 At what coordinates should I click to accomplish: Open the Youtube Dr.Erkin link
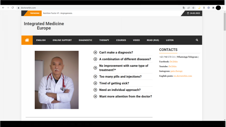pos(173,66)
